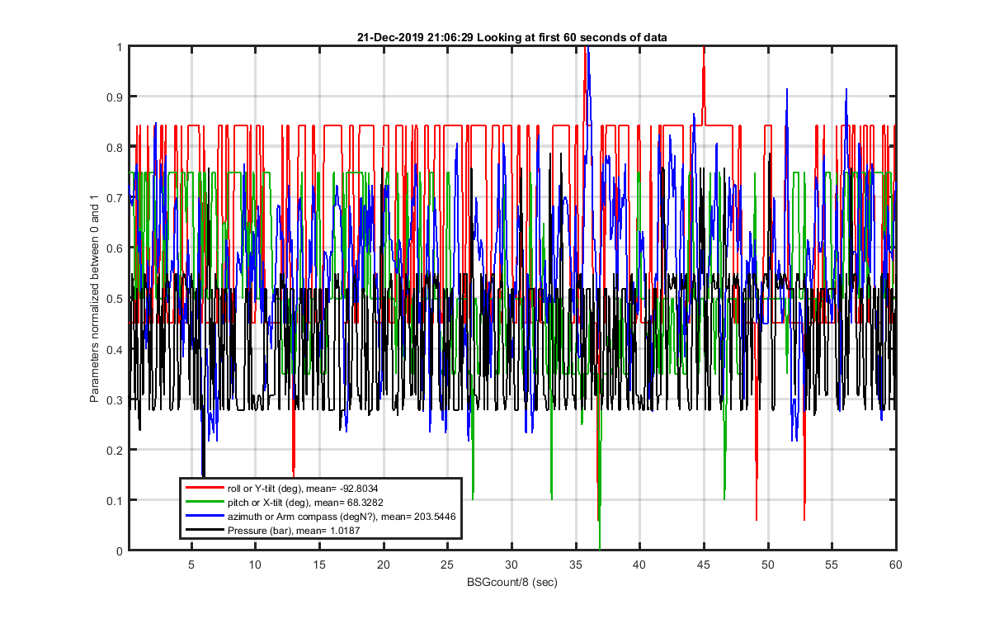The height and width of the screenshot is (619, 990).
Task: Click the x-axis tick label "40"
Action: [x=639, y=565]
